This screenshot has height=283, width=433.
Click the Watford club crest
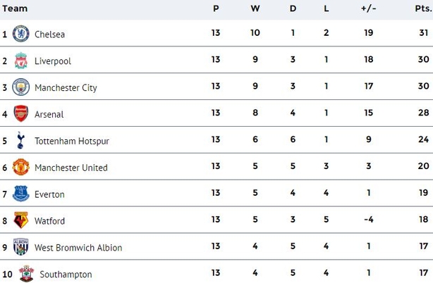(x=20, y=220)
